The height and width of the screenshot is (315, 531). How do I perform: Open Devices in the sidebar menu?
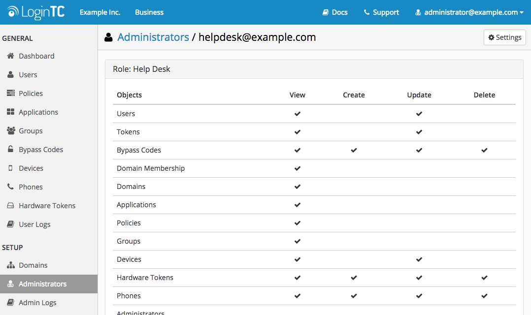(x=49, y=168)
